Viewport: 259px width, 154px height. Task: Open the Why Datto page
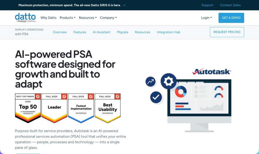tap(48, 18)
